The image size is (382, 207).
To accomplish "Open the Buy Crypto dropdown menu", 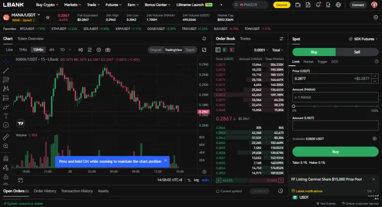I will (47, 4).
